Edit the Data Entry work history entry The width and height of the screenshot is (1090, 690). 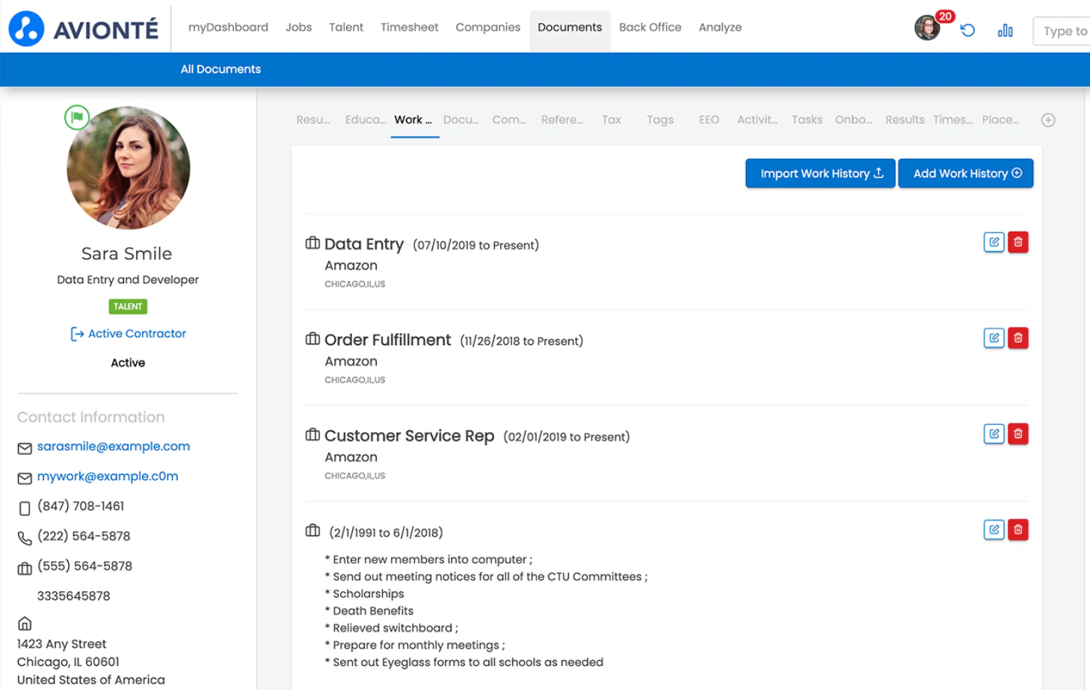tap(994, 242)
